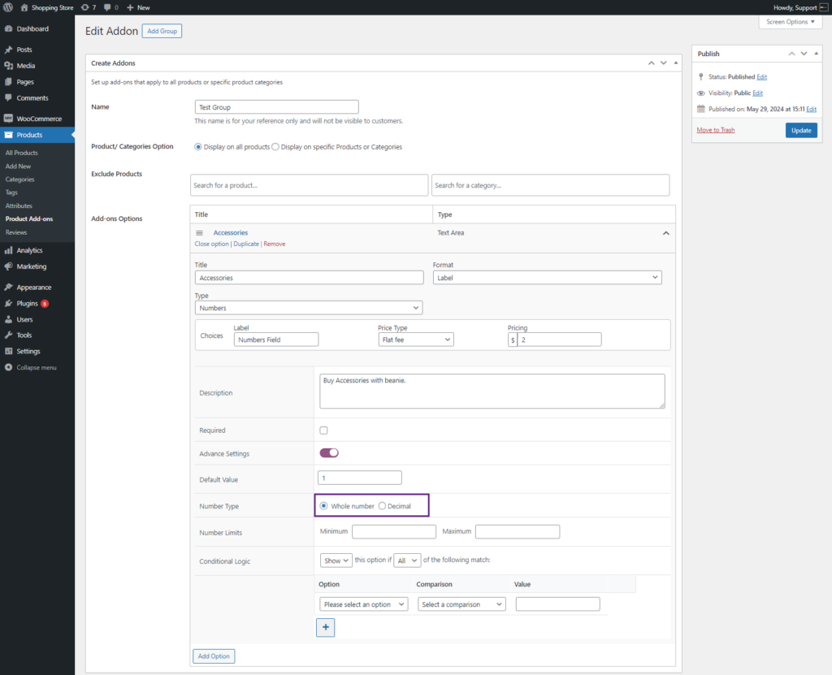832x675 pixels.
Task: Click the Search for a product field
Action: coord(310,185)
